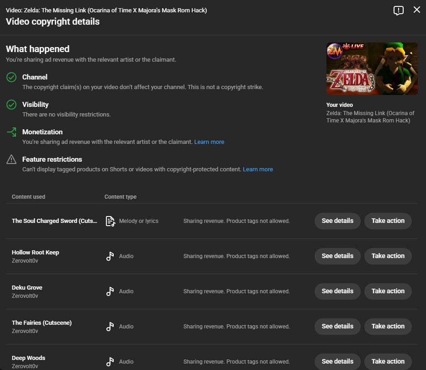Viewport: 426px width, 370px height.
Task: Click the send feedback icon
Action: point(398,11)
